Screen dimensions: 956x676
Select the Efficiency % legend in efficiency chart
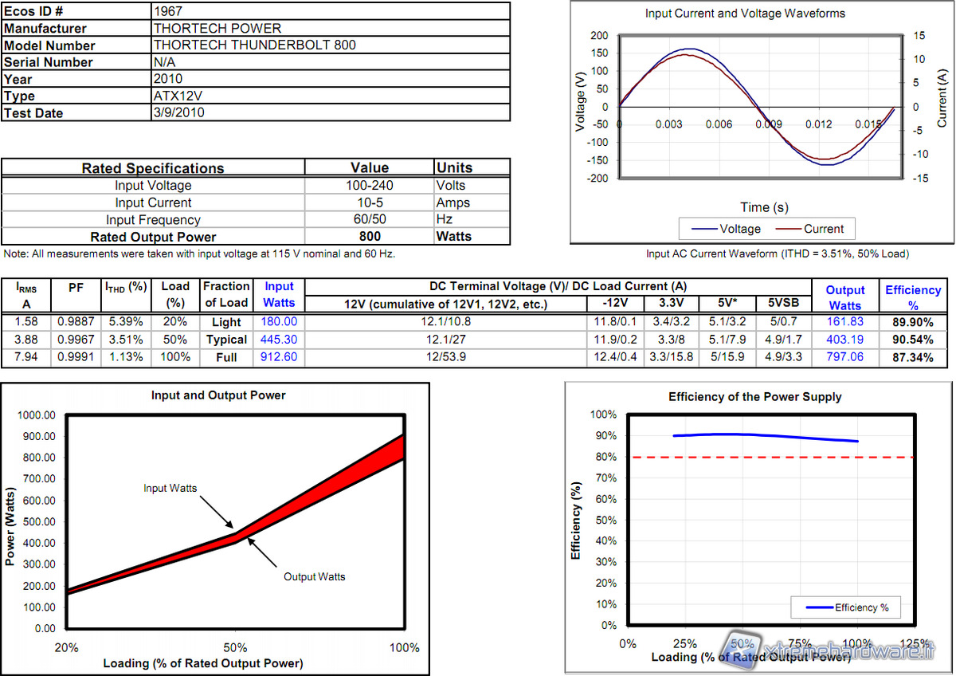pyautogui.click(x=848, y=607)
